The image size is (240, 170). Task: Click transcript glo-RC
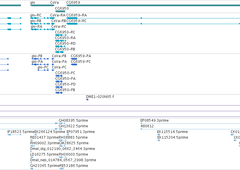(x=36, y=15)
